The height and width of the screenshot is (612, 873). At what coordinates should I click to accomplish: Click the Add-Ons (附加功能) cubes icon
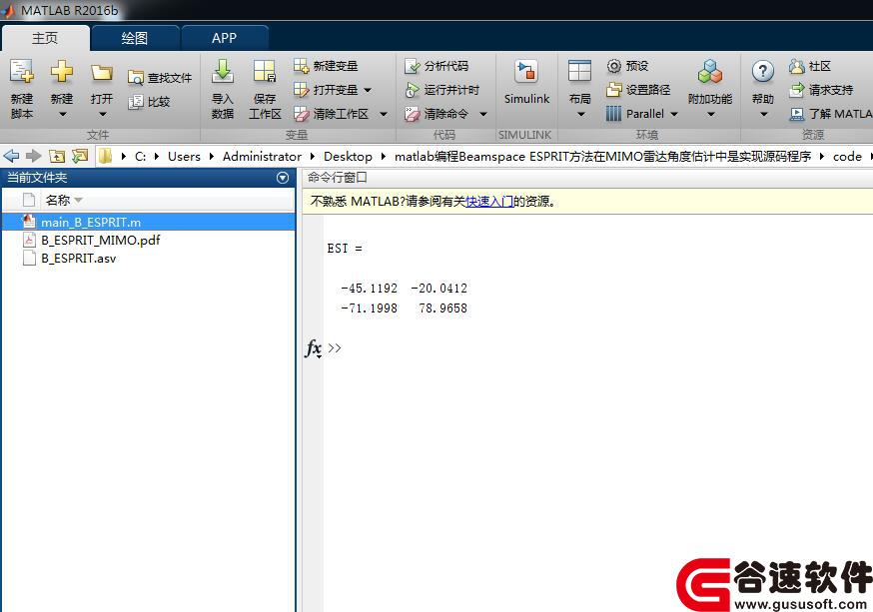point(710,72)
